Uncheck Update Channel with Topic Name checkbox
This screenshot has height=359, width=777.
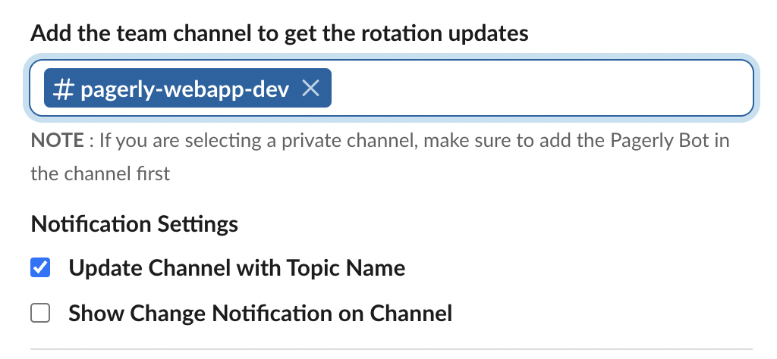pos(40,268)
